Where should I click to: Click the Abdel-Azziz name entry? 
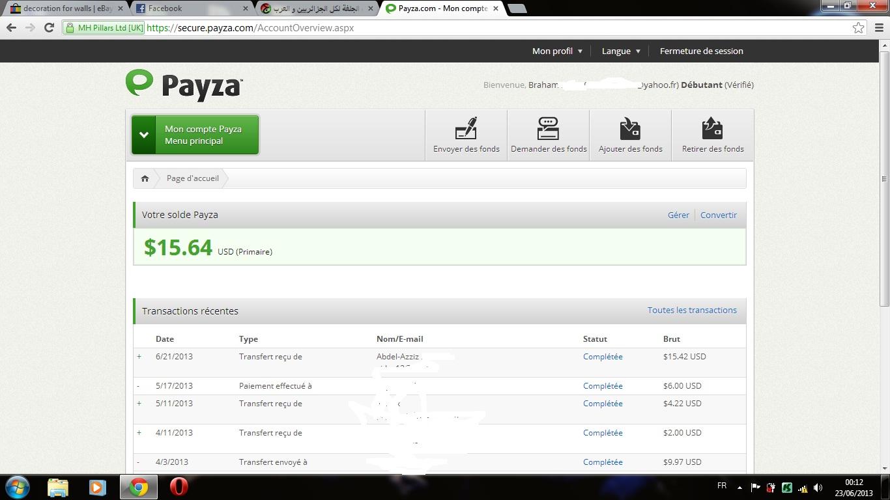click(x=398, y=357)
